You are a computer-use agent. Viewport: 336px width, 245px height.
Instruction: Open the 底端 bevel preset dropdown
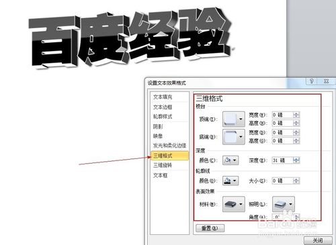(234, 137)
